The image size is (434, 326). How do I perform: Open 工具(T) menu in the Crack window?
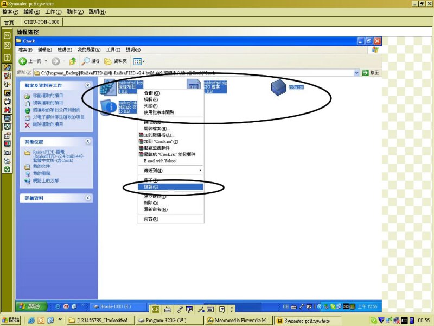[113, 49]
